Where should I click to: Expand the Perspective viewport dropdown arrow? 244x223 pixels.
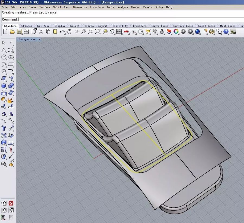point(39,39)
